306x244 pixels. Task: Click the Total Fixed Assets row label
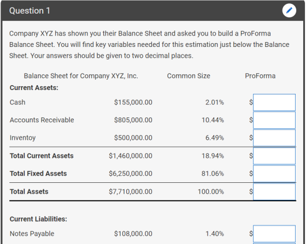[x=38, y=174]
